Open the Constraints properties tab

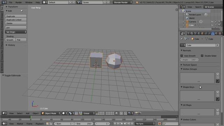(x=206, y=34)
